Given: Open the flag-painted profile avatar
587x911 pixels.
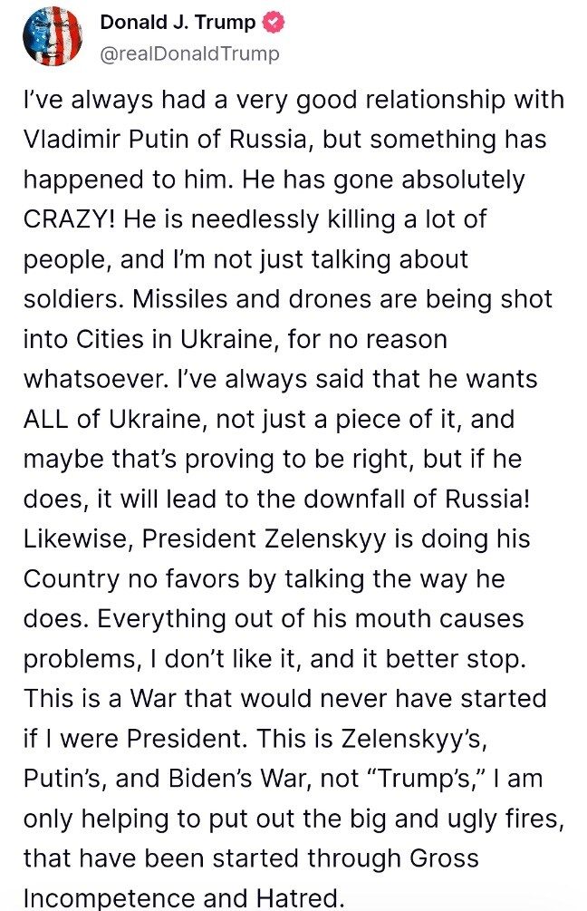Looking at the screenshot, I should point(53,36).
